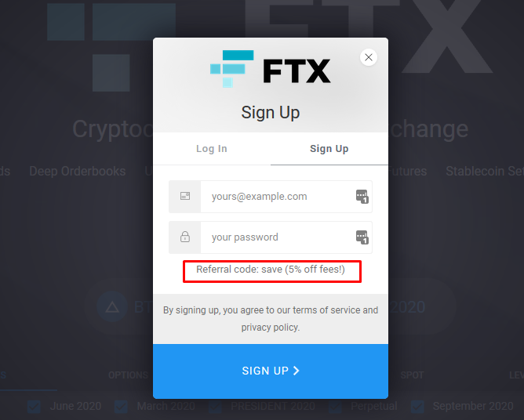This screenshot has height=420, width=524.
Task: Open password manager icon in email field
Action: [362, 197]
